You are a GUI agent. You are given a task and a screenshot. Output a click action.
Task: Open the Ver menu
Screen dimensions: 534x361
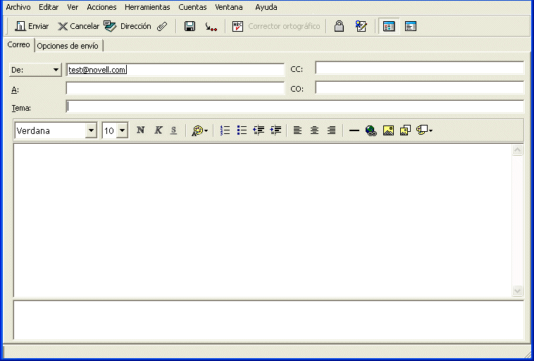(73, 7)
